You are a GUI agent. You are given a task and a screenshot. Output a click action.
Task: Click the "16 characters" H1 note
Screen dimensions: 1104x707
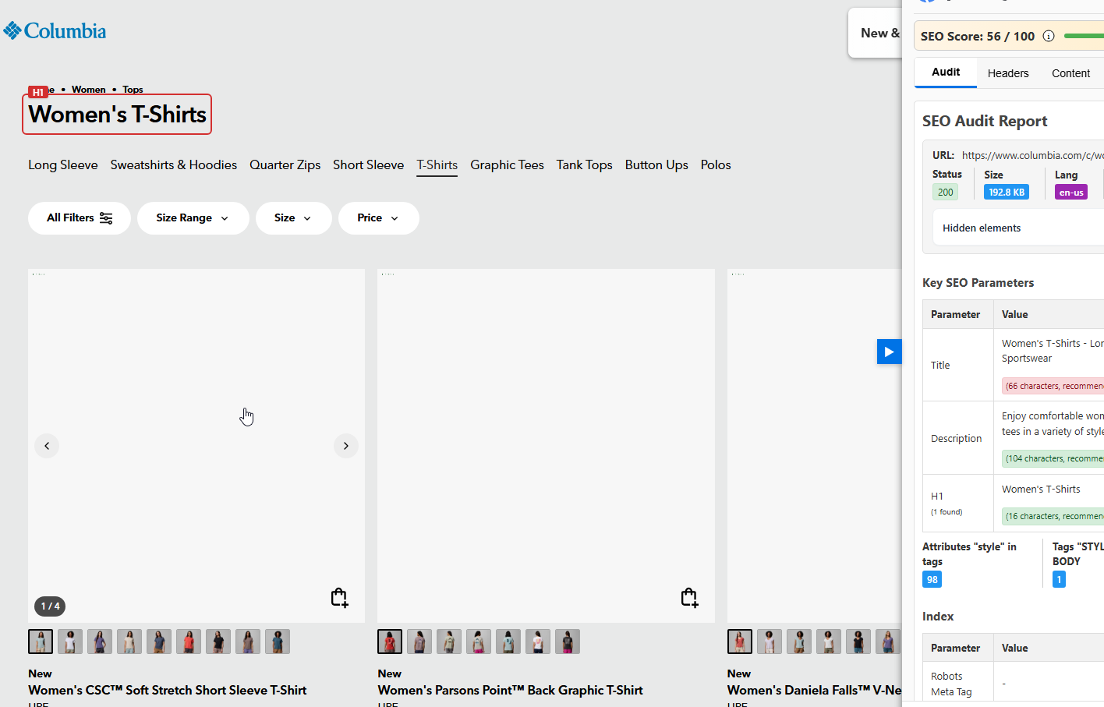(x=1053, y=516)
